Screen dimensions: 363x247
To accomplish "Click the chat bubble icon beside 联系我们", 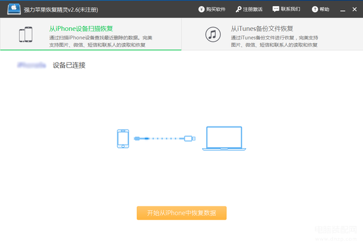I will (276, 9).
